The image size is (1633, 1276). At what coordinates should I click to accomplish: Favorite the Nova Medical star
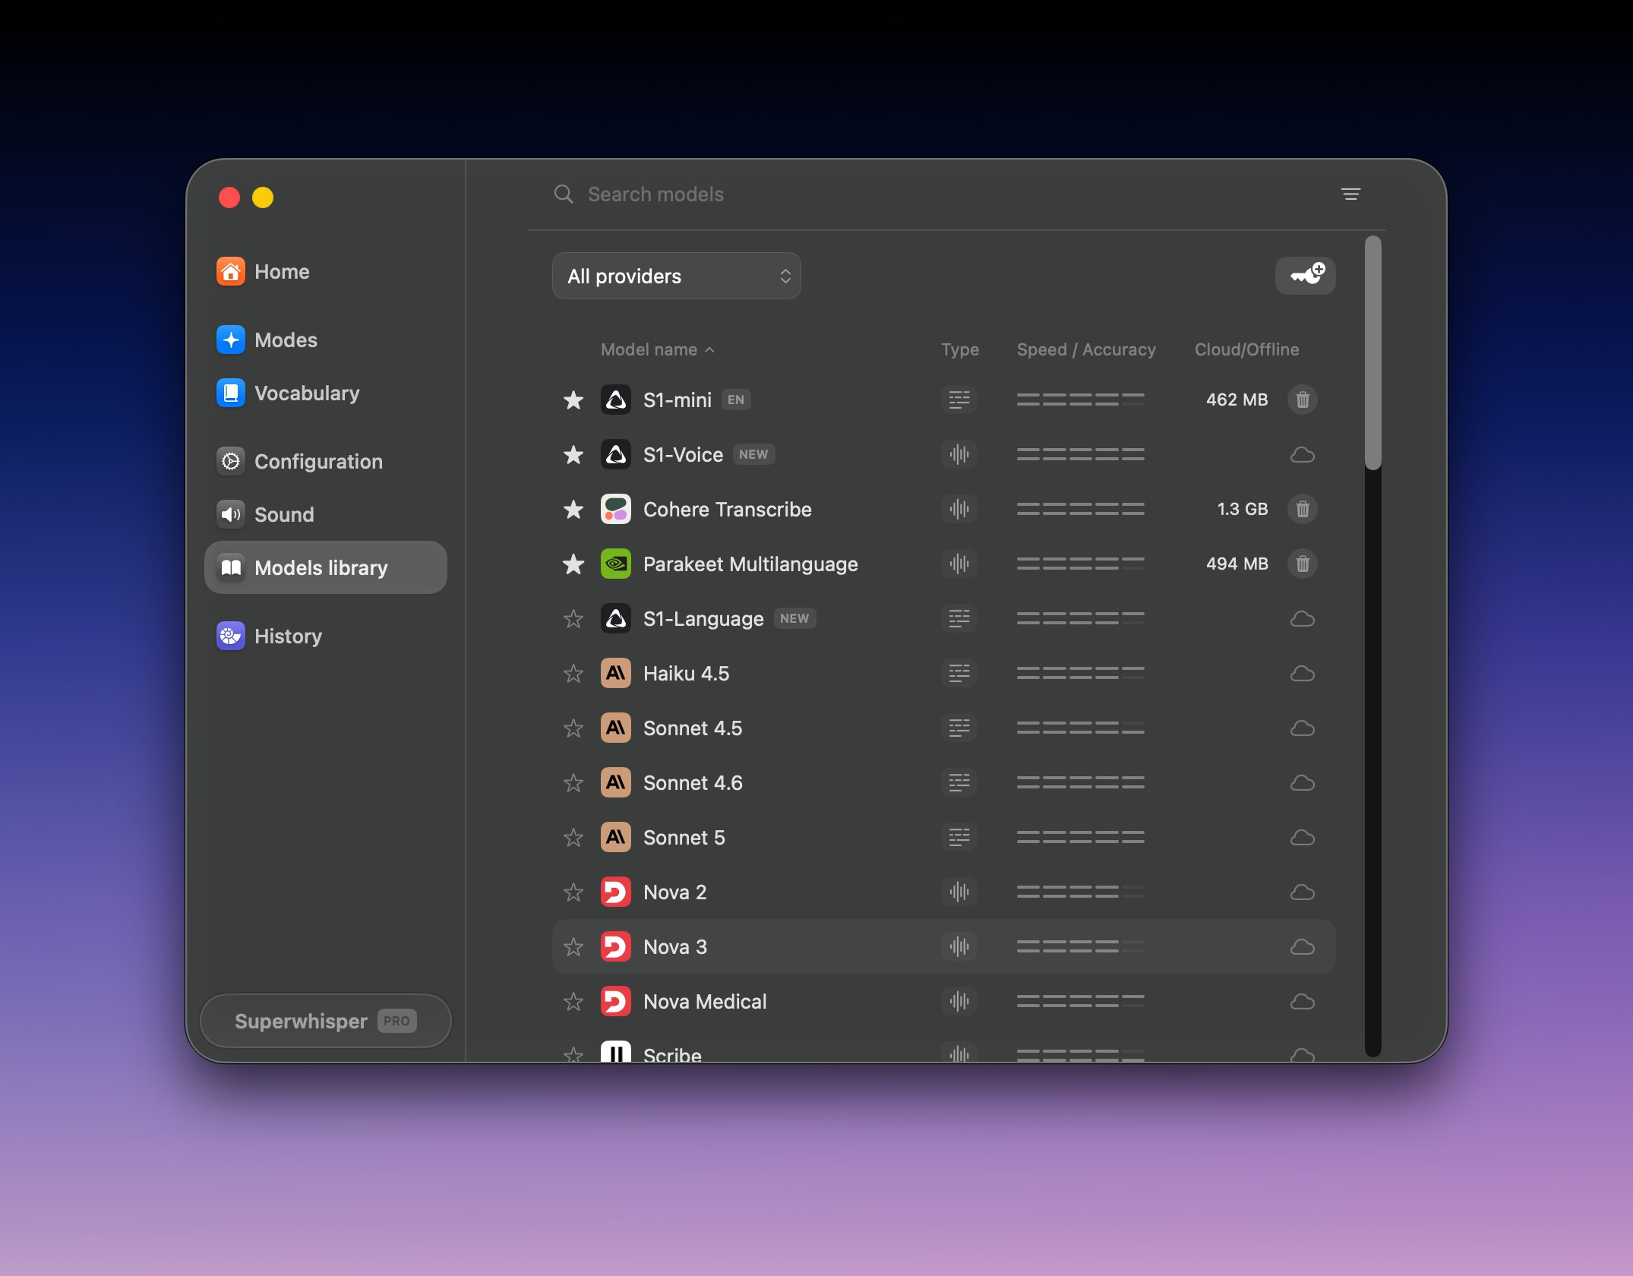tap(573, 1001)
